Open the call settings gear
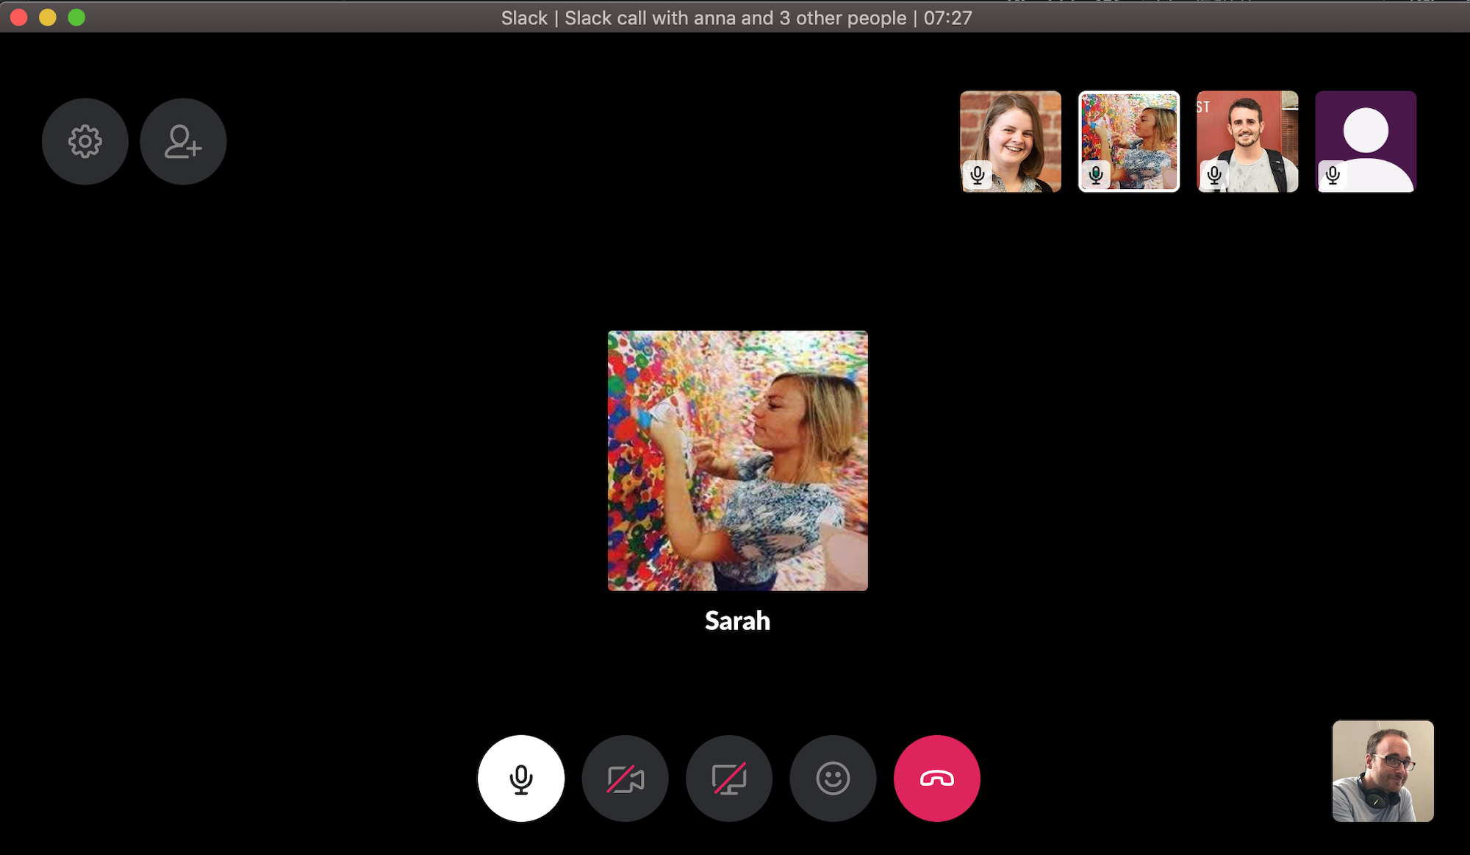The image size is (1470, 855). click(85, 141)
